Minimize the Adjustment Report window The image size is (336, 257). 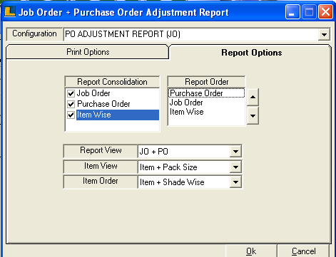coord(292,12)
